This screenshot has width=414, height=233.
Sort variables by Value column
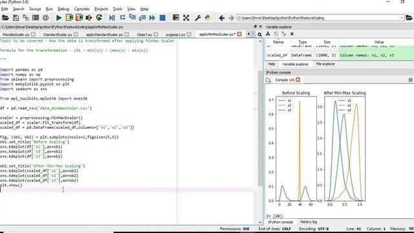[379, 42]
